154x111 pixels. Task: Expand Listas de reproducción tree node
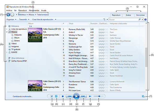[x=7, y=29]
